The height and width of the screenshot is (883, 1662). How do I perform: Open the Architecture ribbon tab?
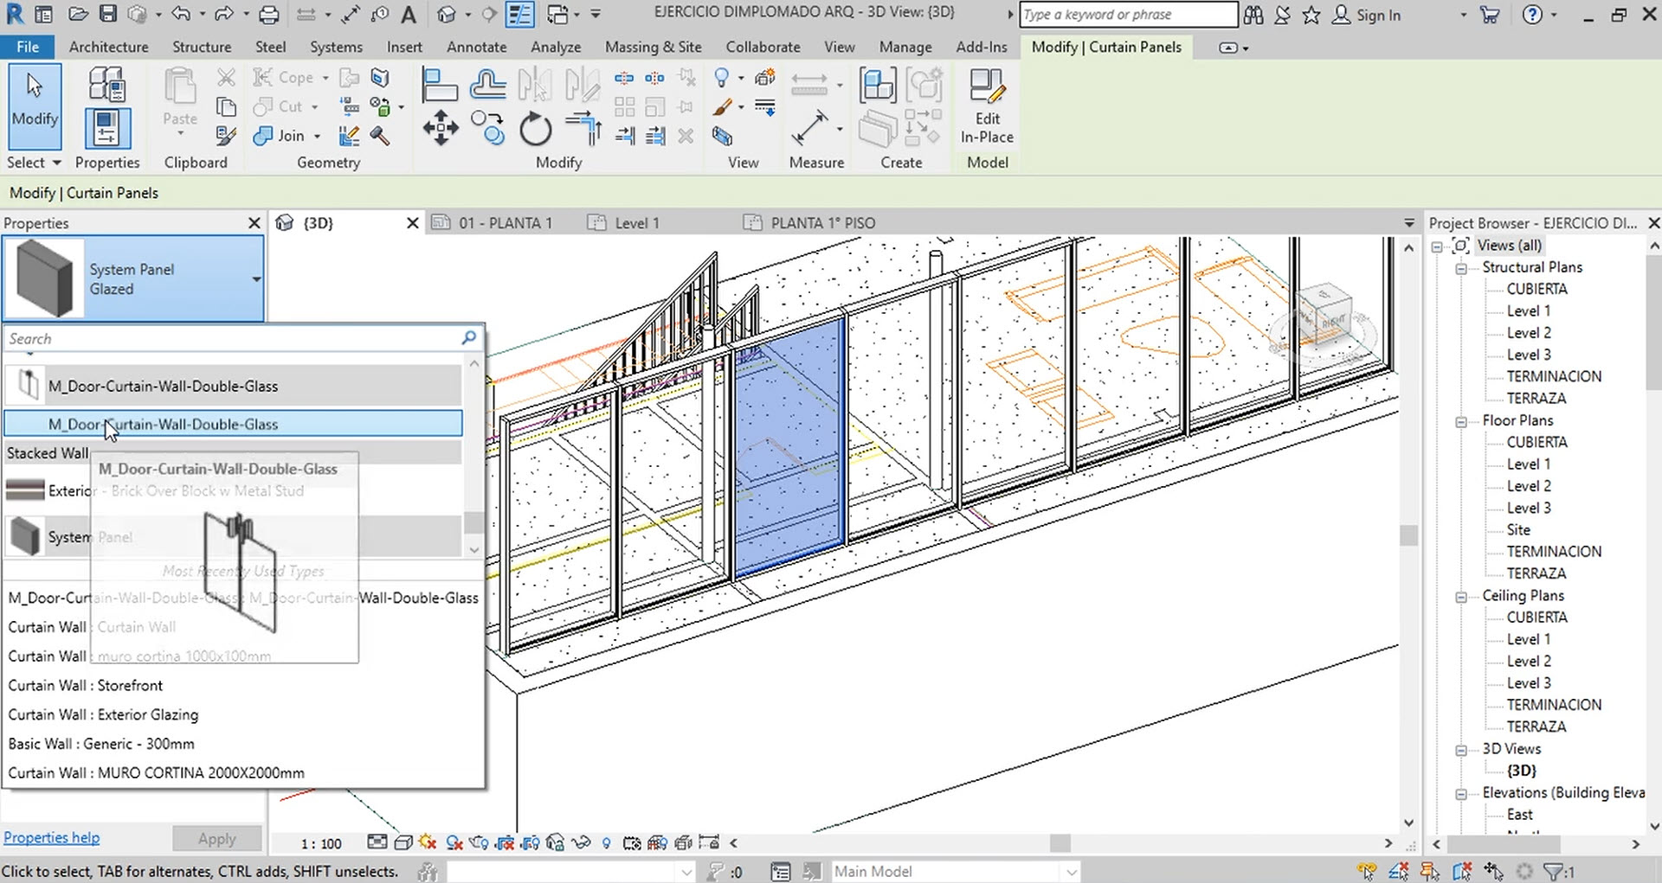(x=108, y=48)
